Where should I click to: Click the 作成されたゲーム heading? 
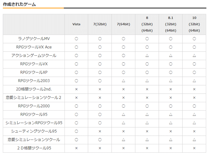tap(19, 4)
